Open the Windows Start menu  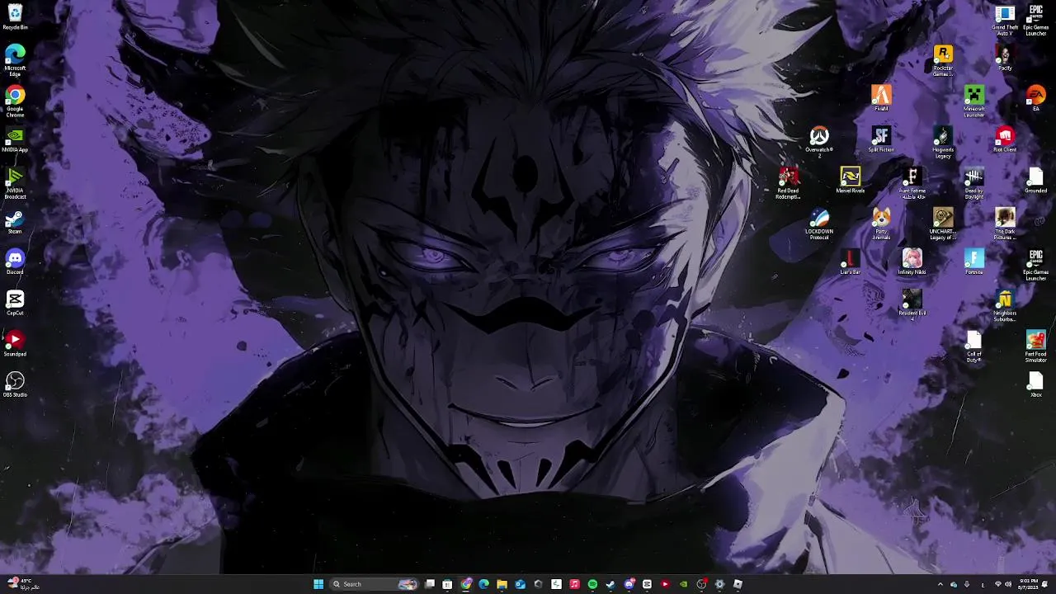pos(318,584)
